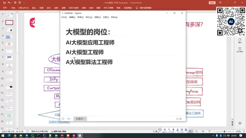Start slideshow from beginning icon in Quick Access
Viewport: 246px width, 138px height.
coord(20,3)
